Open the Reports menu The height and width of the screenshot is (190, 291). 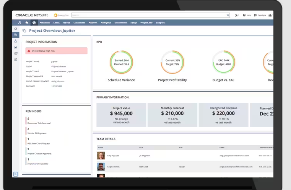pyautogui.click(x=93, y=23)
